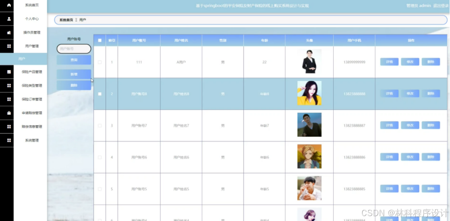Check the checkbox for row 1 (A用户)
The height and width of the screenshot is (221, 450).
(x=100, y=62)
